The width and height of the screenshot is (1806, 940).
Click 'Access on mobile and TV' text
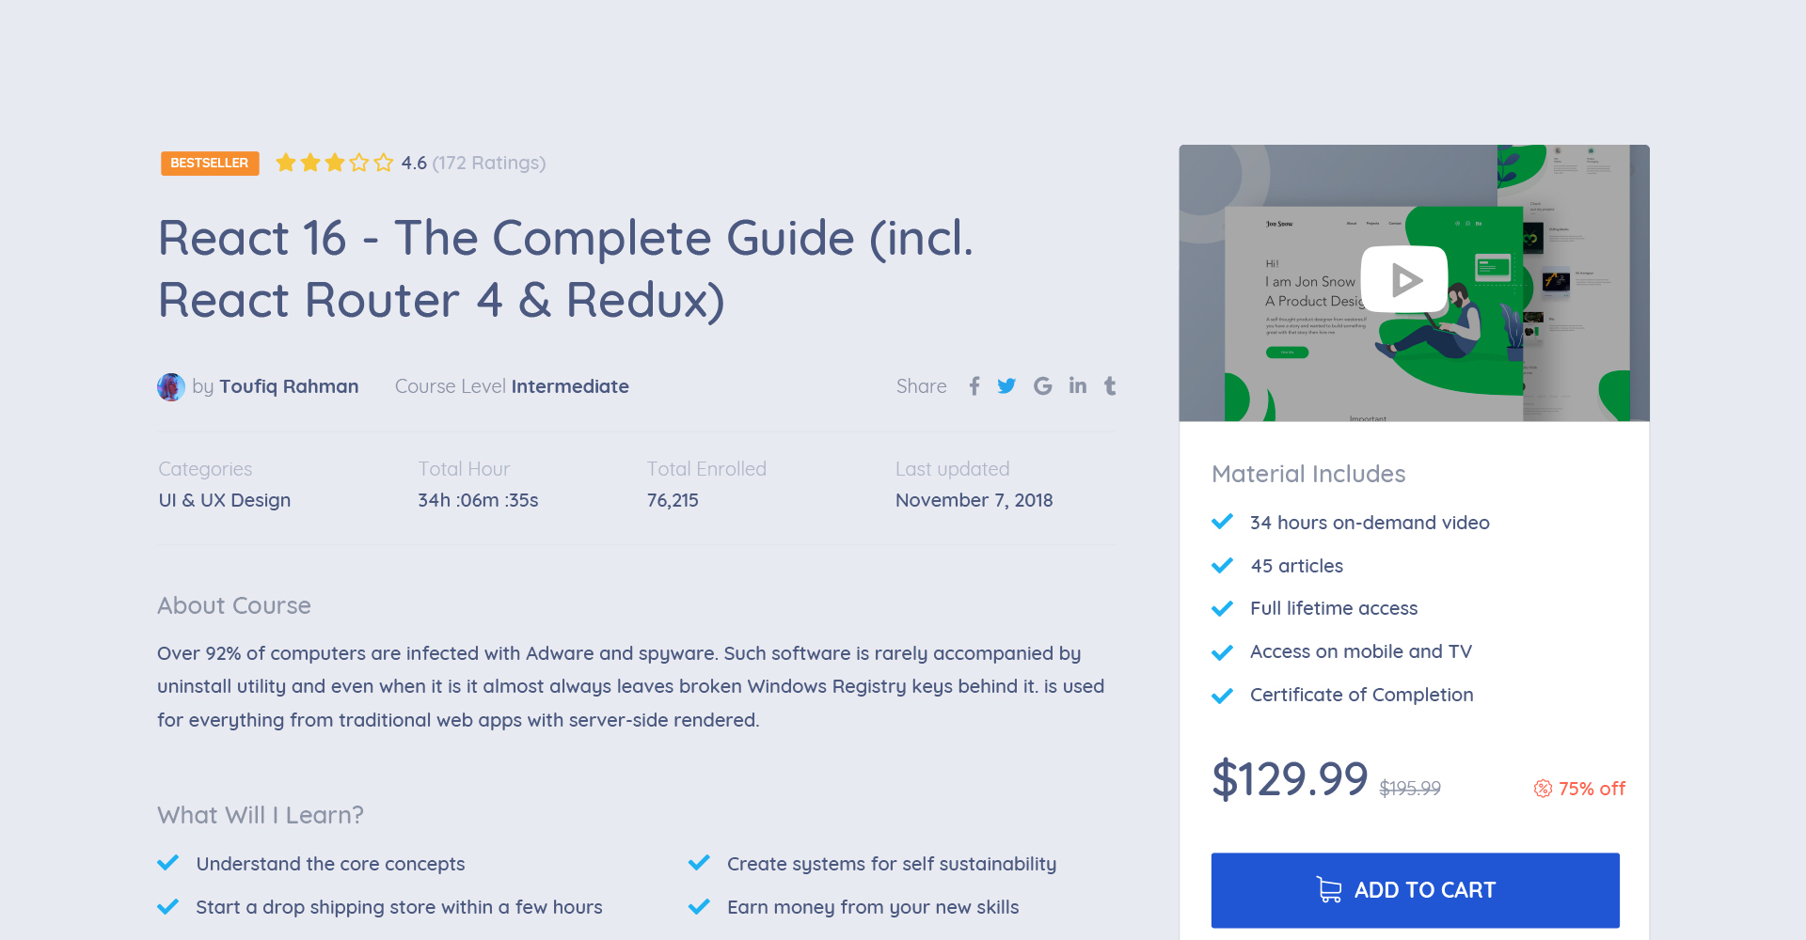click(x=1360, y=651)
